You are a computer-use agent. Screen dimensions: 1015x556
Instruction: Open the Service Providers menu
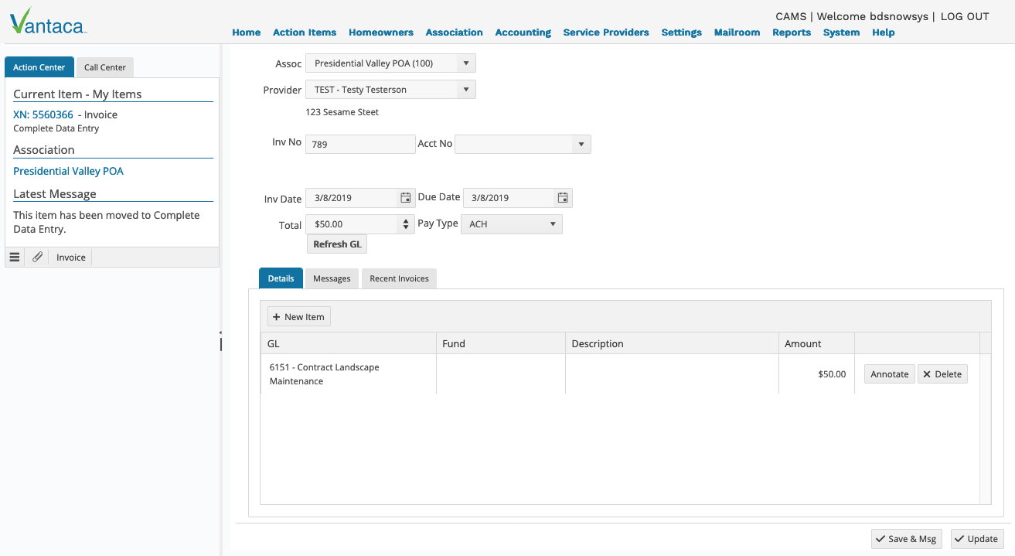tap(605, 32)
